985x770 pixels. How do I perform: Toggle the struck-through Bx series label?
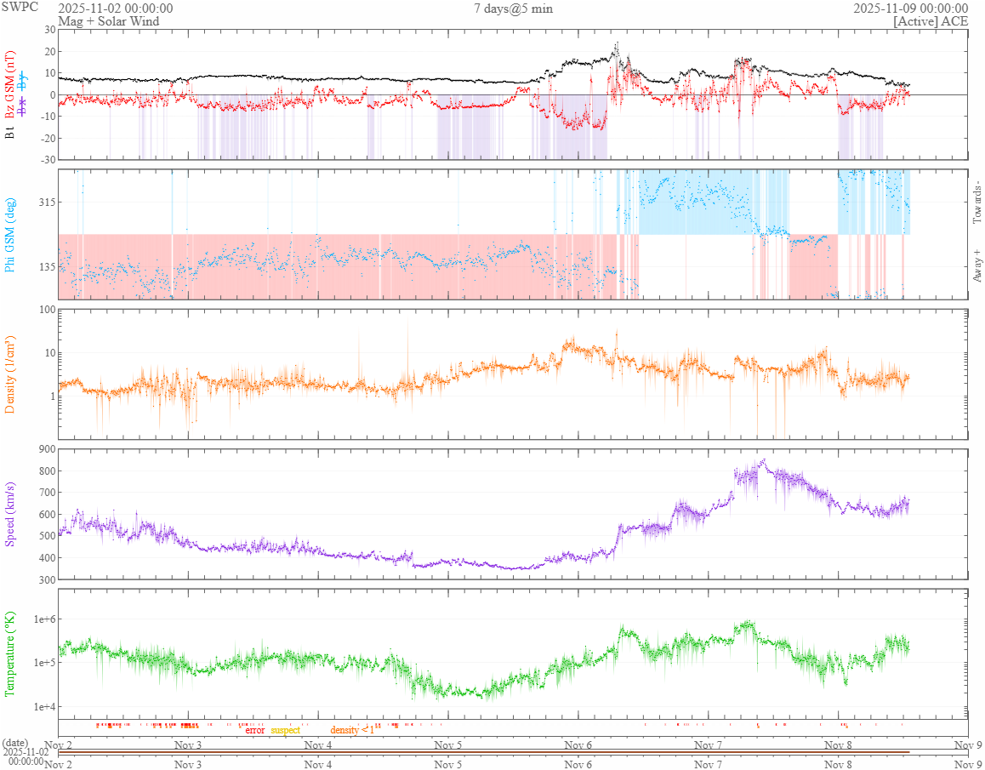[x=23, y=106]
